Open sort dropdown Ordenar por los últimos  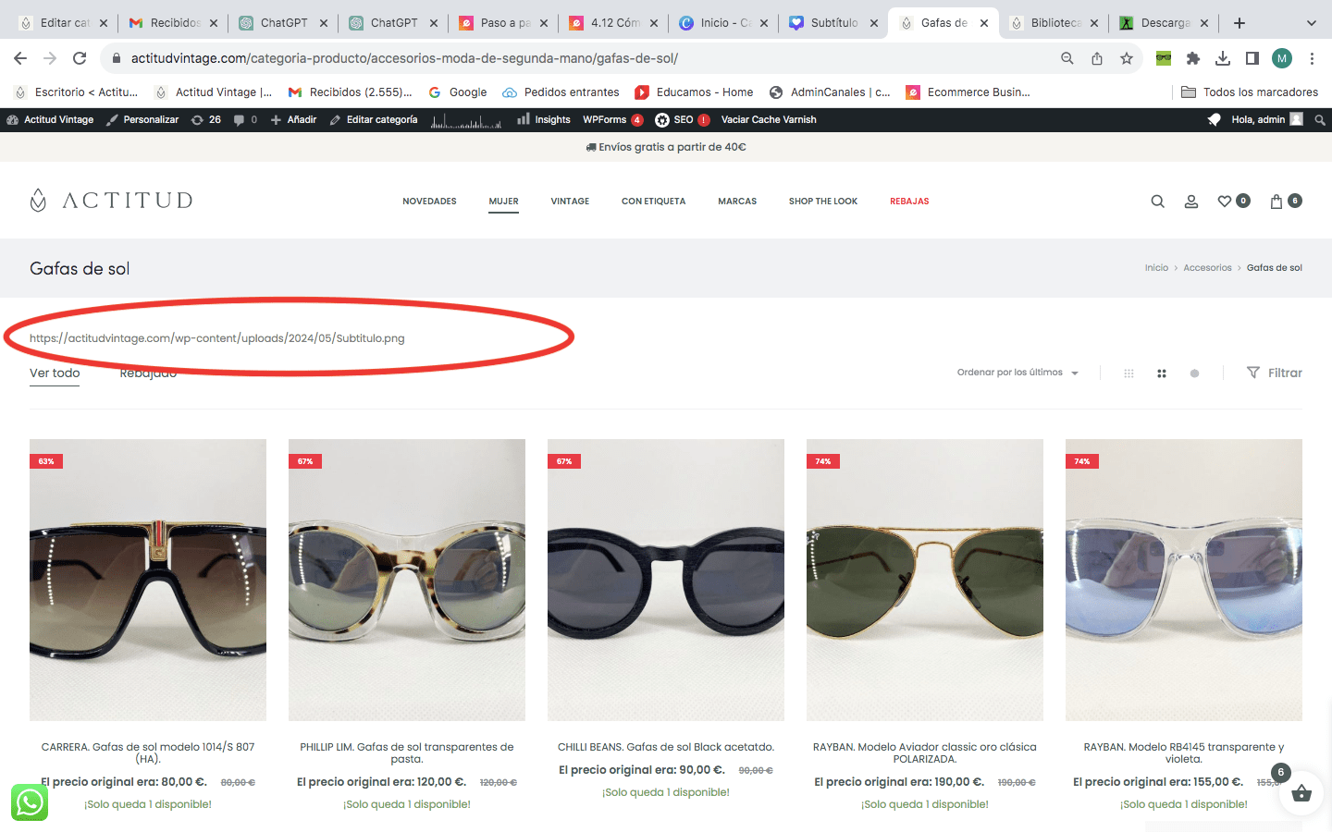click(x=1017, y=373)
